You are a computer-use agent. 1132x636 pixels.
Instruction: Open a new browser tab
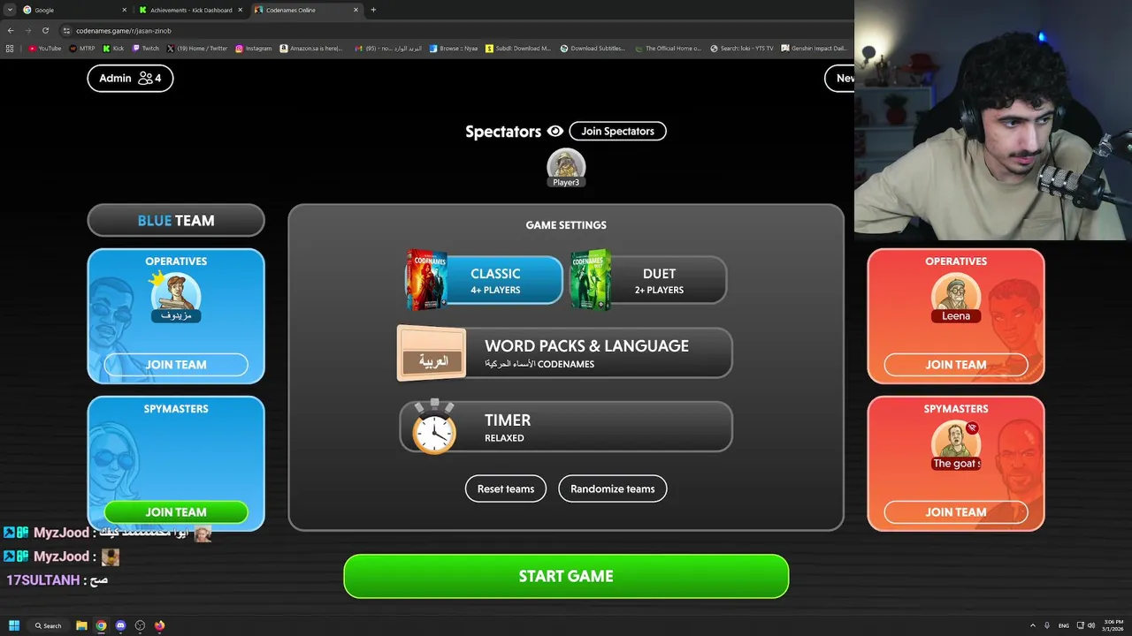coord(373,10)
